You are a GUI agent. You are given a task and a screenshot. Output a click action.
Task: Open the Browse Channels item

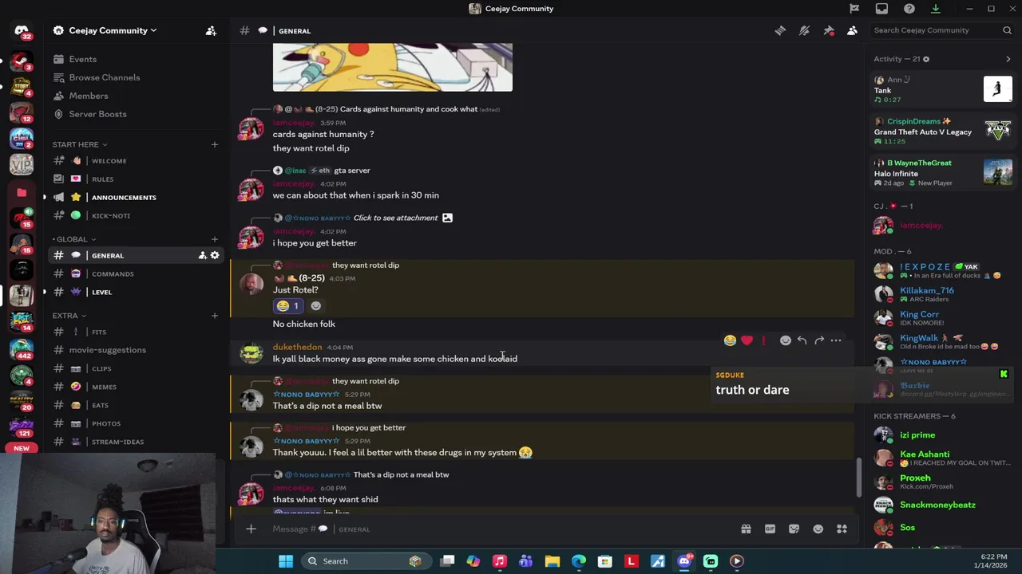tap(104, 77)
